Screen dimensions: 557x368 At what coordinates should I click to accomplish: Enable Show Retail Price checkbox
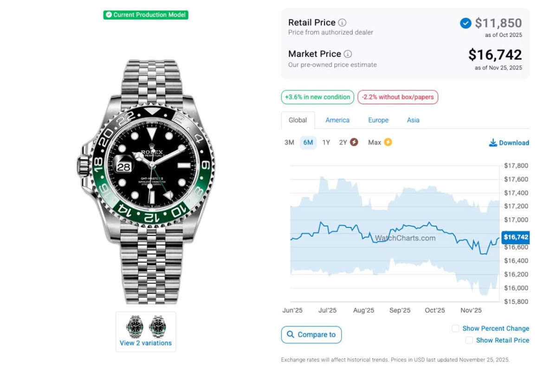[469, 340]
